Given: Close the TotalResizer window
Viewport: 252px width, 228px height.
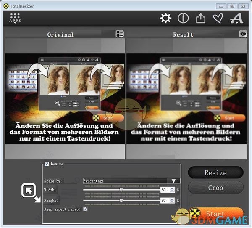Looking at the screenshot, I should 243,6.
